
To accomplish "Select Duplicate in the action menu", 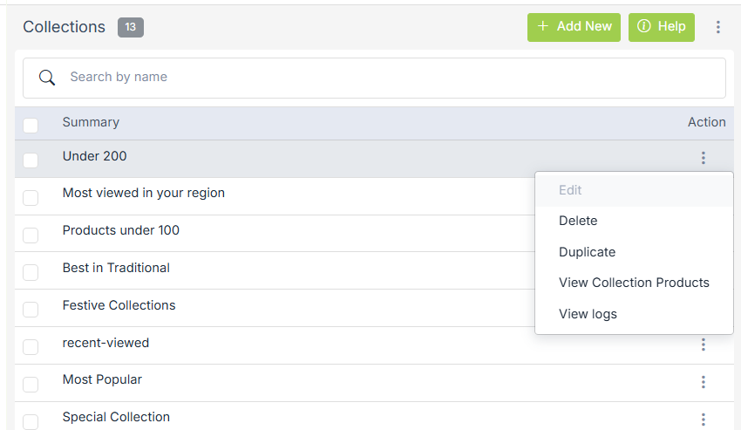I will click(x=587, y=252).
